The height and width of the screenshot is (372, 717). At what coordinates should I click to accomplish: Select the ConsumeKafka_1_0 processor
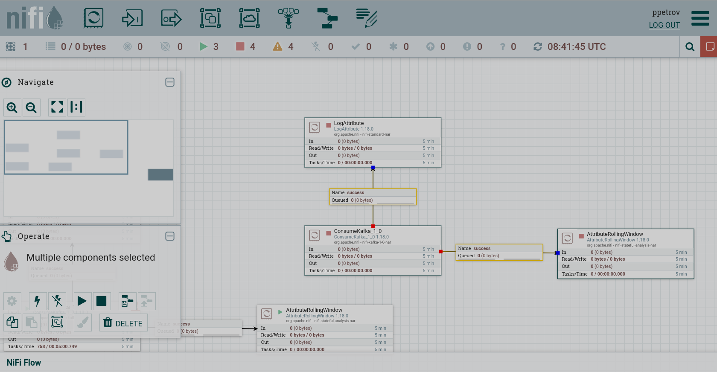click(373, 251)
